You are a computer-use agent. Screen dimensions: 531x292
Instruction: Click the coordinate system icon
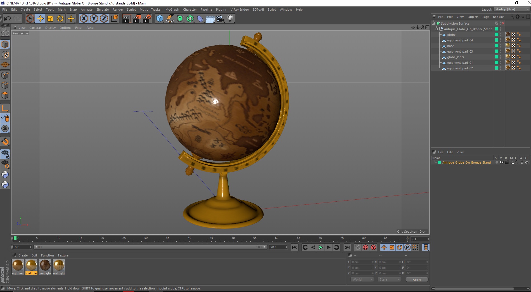pos(114,19)
